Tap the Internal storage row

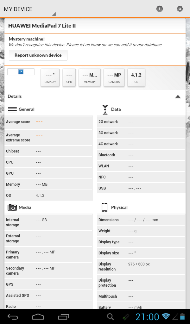tap(48, 222)
